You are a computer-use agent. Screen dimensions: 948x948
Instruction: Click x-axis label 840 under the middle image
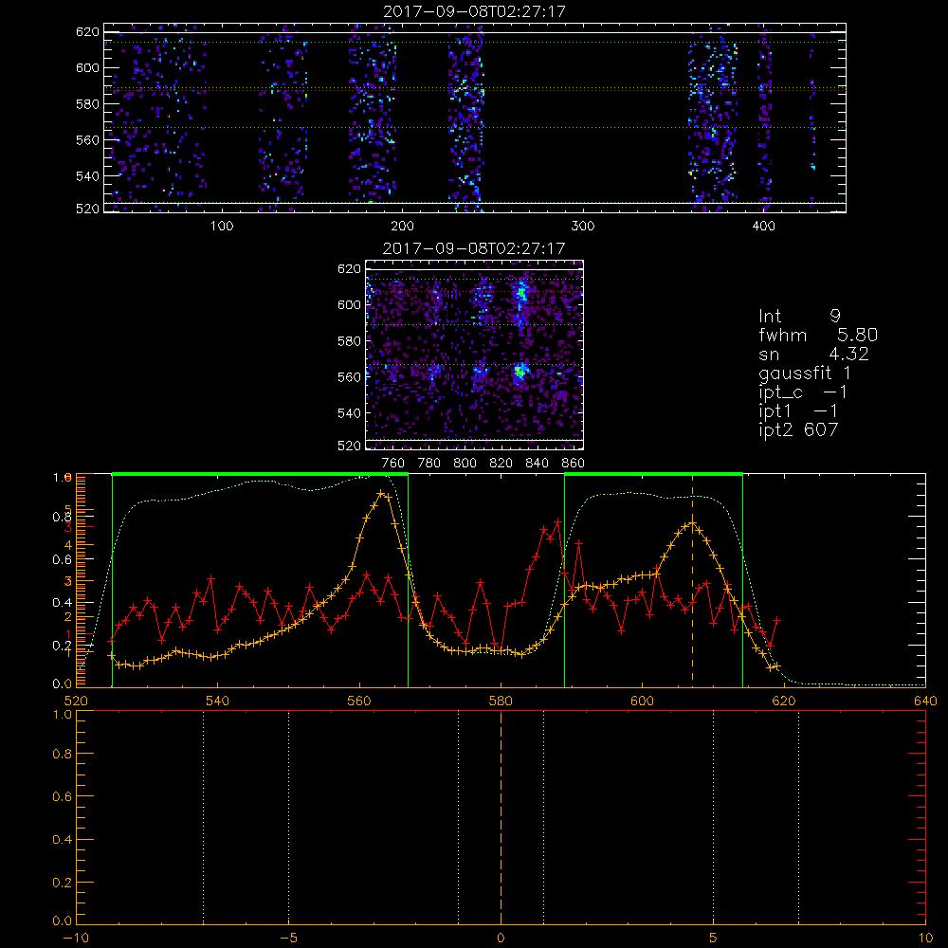[x=537, y=464]
